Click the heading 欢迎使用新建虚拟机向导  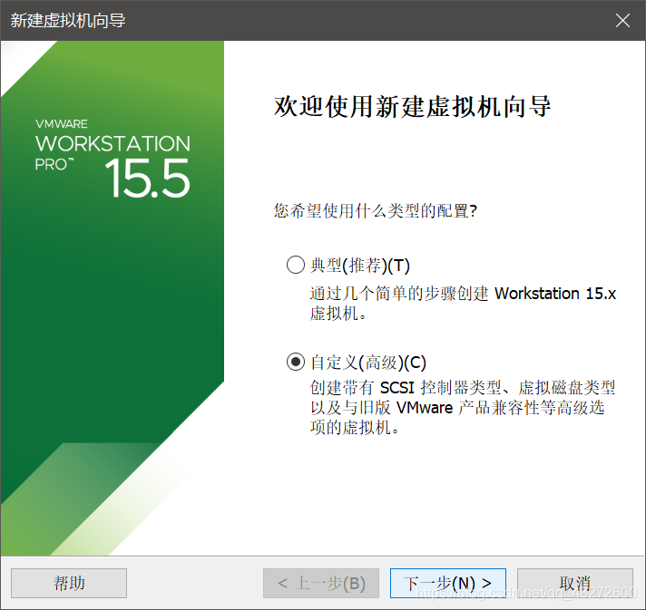(x=413, y=106)
